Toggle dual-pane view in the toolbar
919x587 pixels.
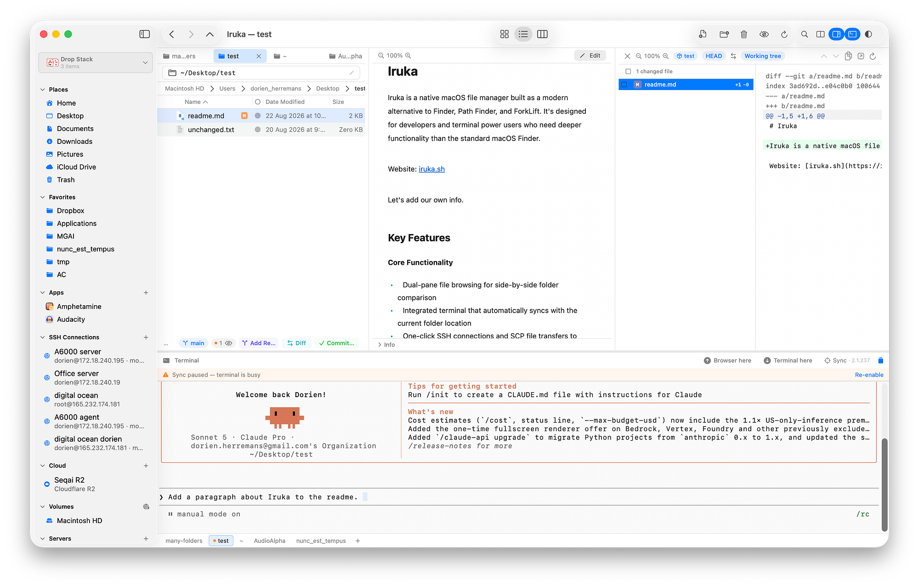click(820, 34)
